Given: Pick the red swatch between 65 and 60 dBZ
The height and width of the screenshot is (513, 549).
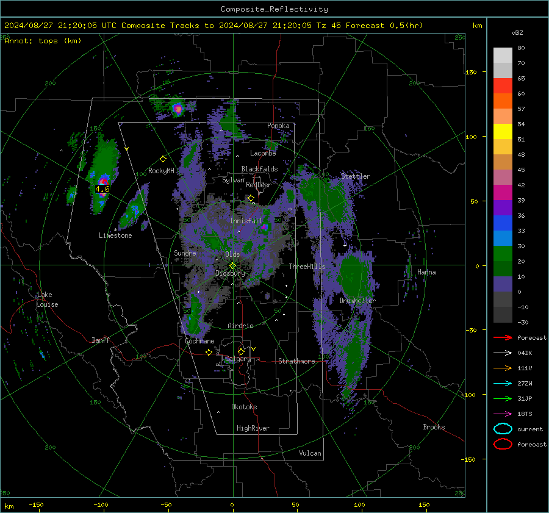Looking at the screenshot, I should point(503,86).
